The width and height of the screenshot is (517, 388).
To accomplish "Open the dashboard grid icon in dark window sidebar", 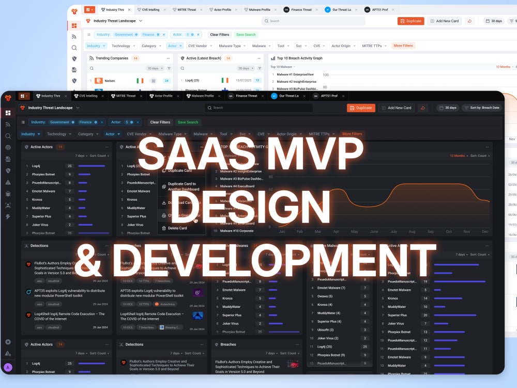I will tap(8, 113).
